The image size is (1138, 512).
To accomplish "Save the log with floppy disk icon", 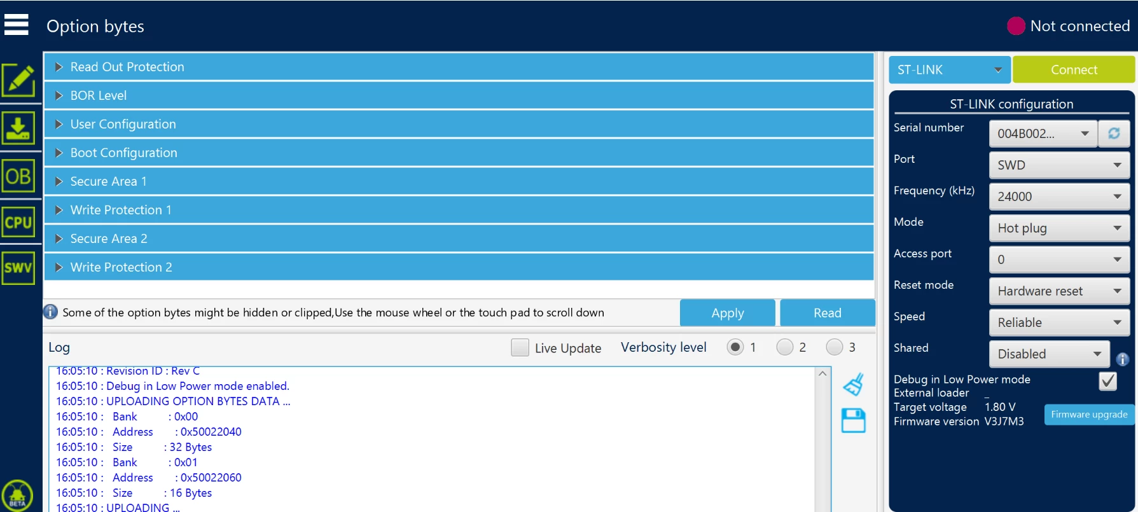I will click(854, 420).
